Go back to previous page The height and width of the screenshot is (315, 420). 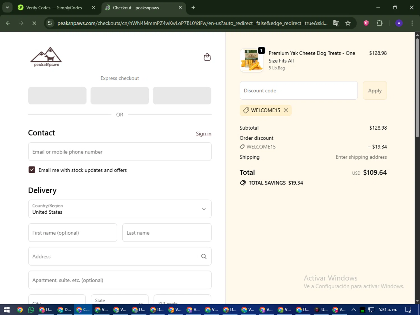[8, 23]
